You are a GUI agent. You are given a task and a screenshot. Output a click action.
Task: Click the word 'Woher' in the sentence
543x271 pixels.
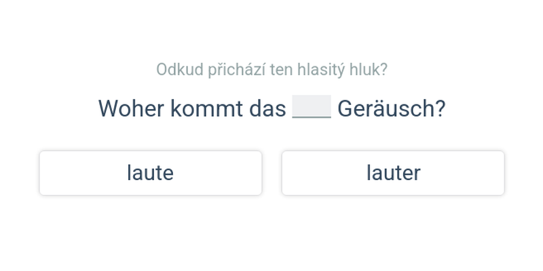[131, 108]
